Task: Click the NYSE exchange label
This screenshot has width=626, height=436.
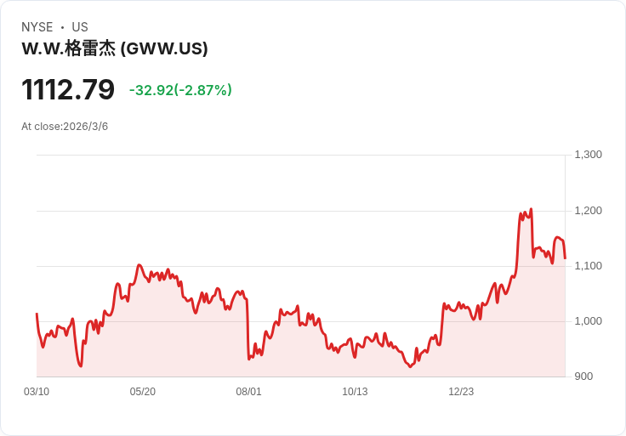Action: click(37, 27)
